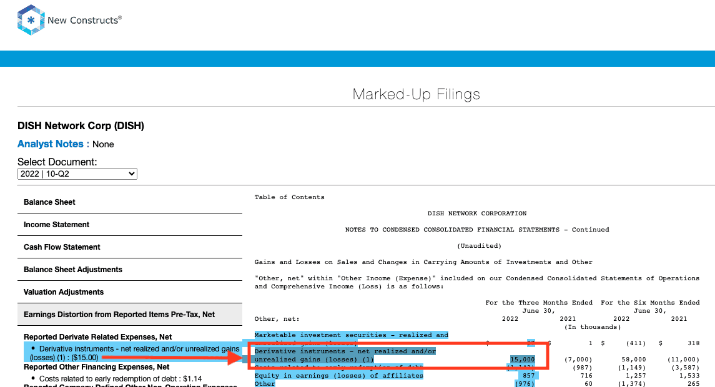Click the (Unaudited) line in the filing

coord(479,246)
